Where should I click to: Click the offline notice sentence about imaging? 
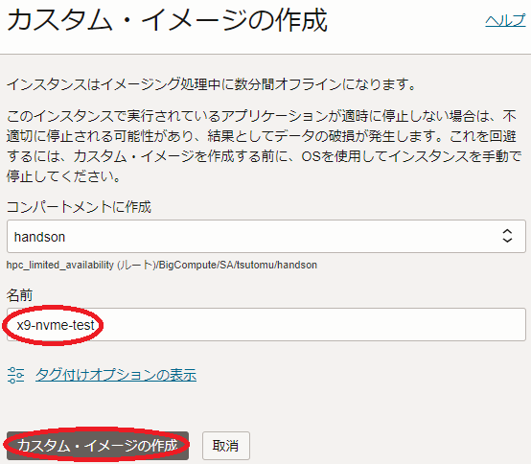[211, 84]
